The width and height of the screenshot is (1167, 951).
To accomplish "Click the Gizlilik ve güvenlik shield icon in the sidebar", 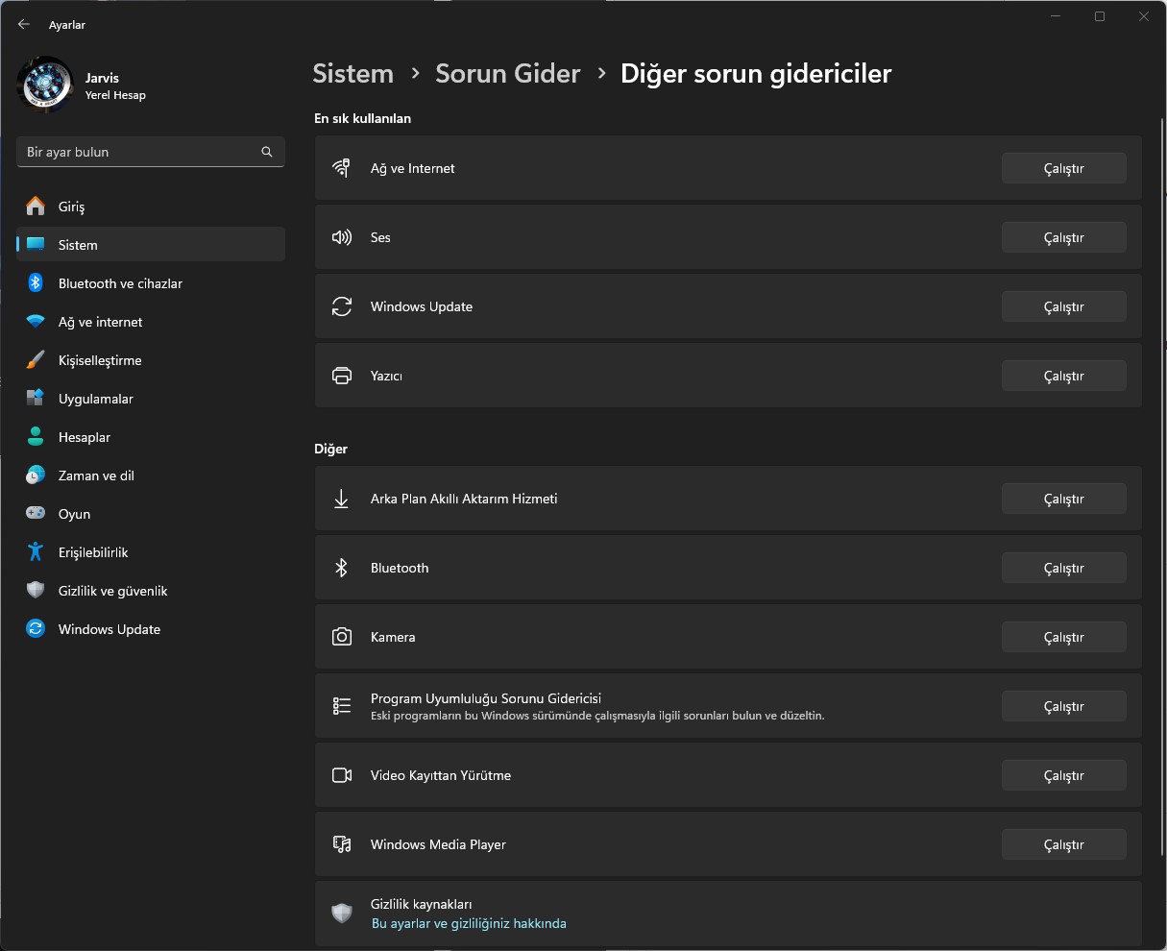I will (x=36, y=591).
